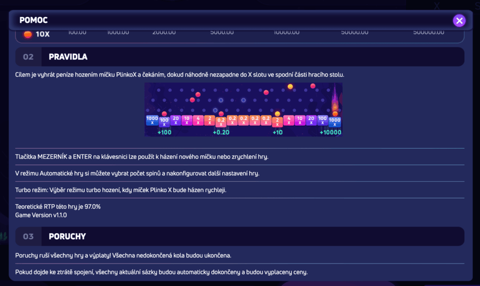Click the 02 section number badge

click(29, 57)
